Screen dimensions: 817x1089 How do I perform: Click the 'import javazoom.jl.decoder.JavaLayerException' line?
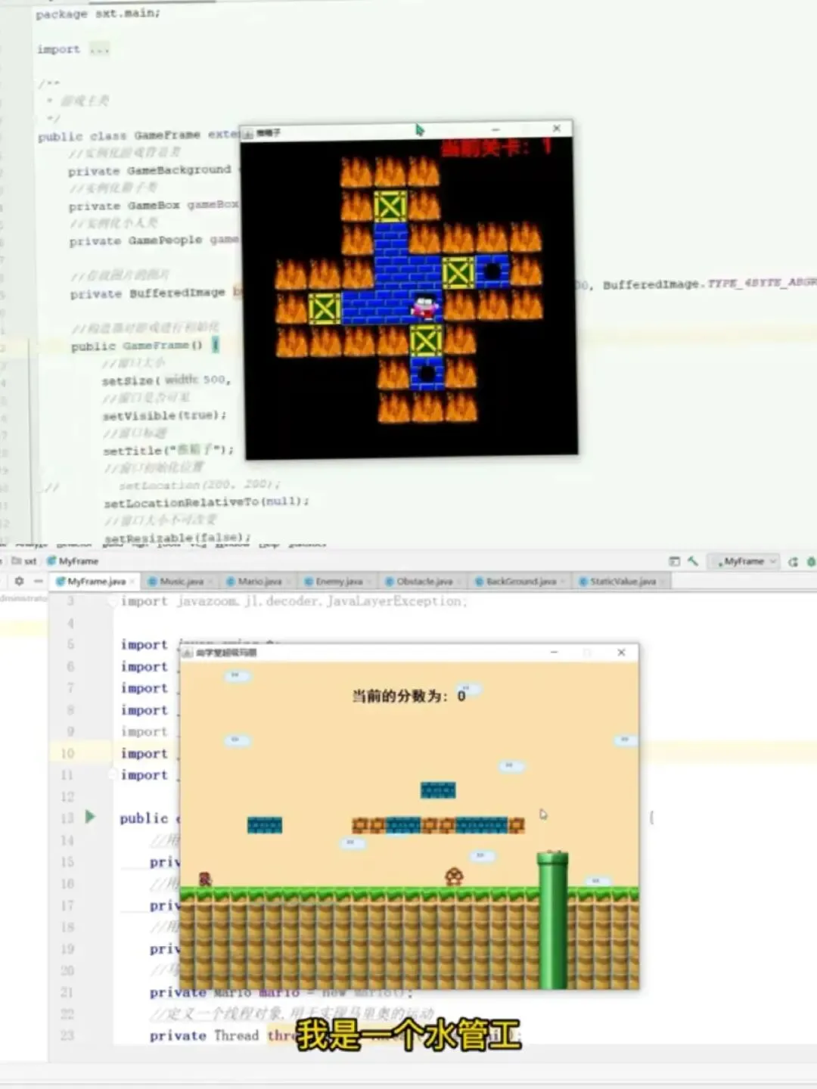point(294,601)
